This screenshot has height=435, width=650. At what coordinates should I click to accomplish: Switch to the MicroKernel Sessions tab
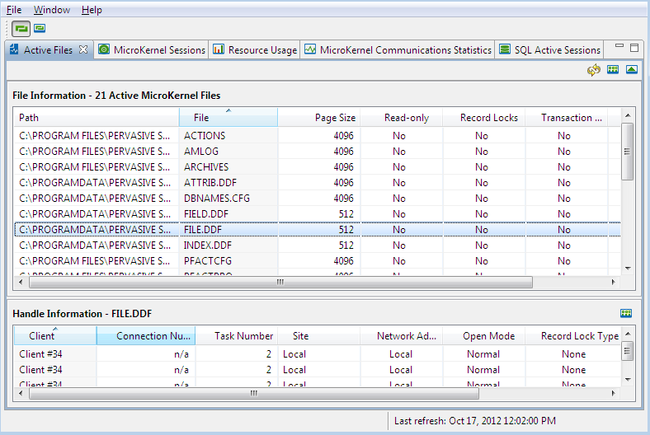click(x=158, y=50)
